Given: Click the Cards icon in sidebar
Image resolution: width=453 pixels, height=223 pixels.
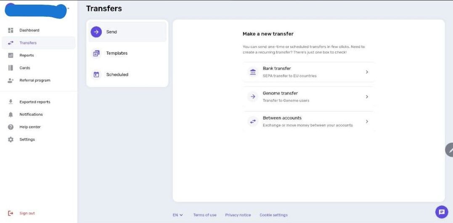Looking at the screenshot, I should pyautogui.click(x=11, y=68).
